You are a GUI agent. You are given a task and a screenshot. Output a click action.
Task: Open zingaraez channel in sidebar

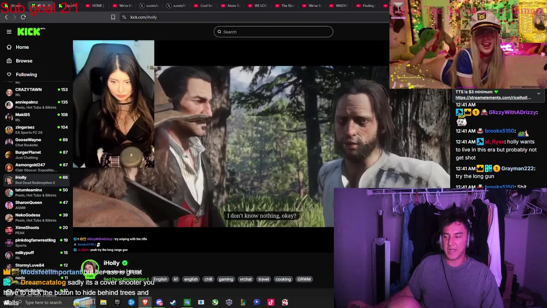coord(36,130)
